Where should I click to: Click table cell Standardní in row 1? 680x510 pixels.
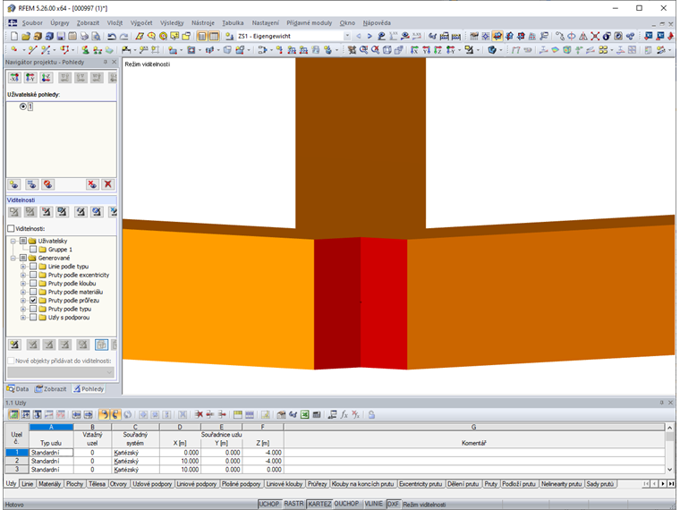click(51, 453)
